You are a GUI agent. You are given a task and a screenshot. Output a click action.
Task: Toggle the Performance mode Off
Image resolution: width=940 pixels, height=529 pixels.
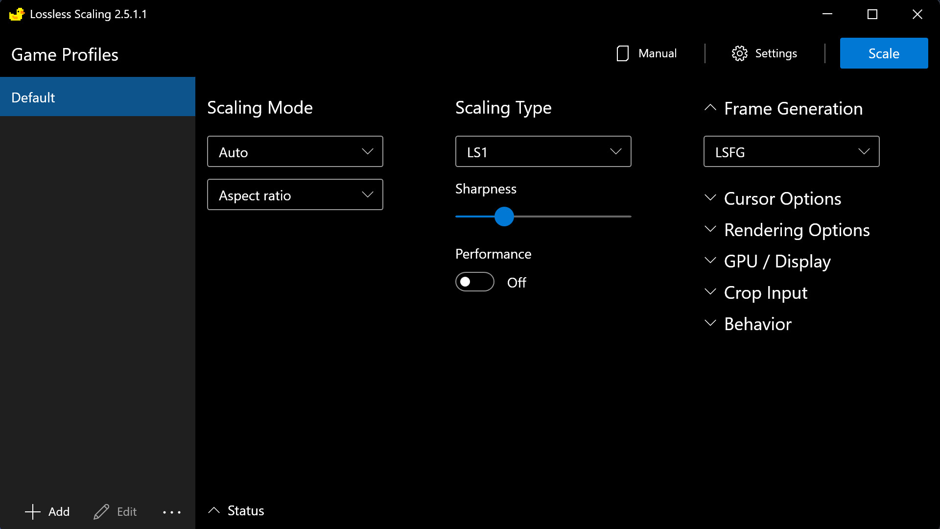point(474,282)
